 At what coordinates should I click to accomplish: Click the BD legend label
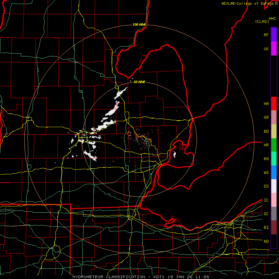coord(266,131)
